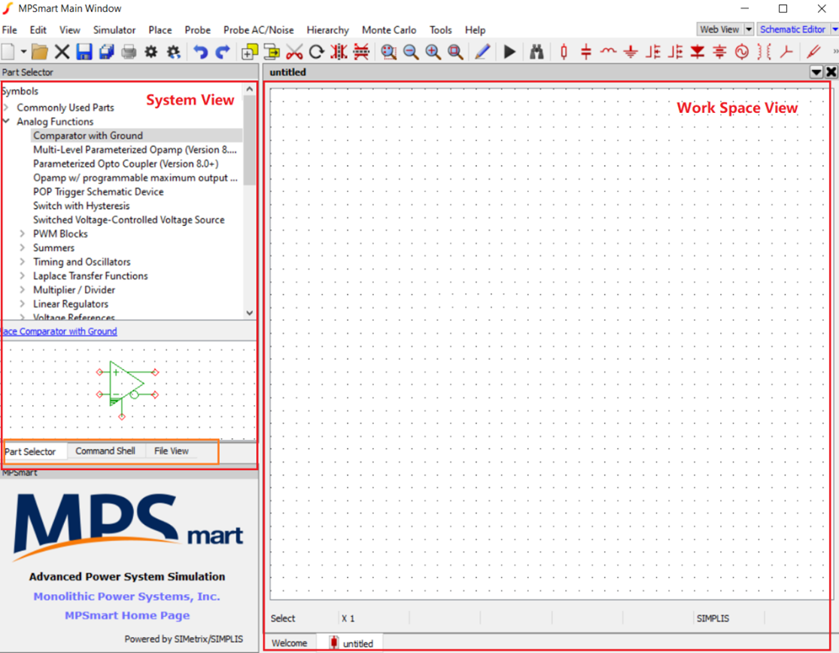Click the Place Comparator with Ground link
The width and height of the screenshot is (839, 653).
(x=59, y=331)
